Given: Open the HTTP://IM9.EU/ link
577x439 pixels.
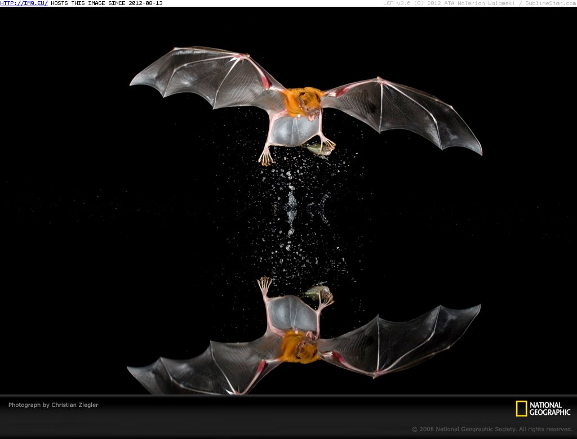Looking at the screenshot, I should point(24,3).
